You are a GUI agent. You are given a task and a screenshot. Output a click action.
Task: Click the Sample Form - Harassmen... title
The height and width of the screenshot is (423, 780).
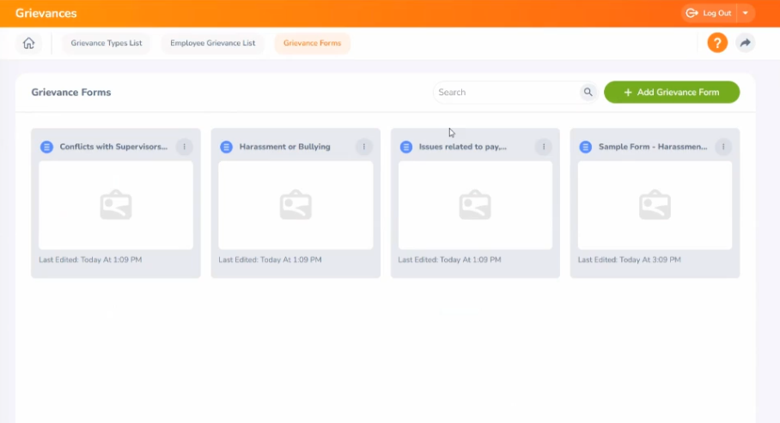(x=653, y=147)
